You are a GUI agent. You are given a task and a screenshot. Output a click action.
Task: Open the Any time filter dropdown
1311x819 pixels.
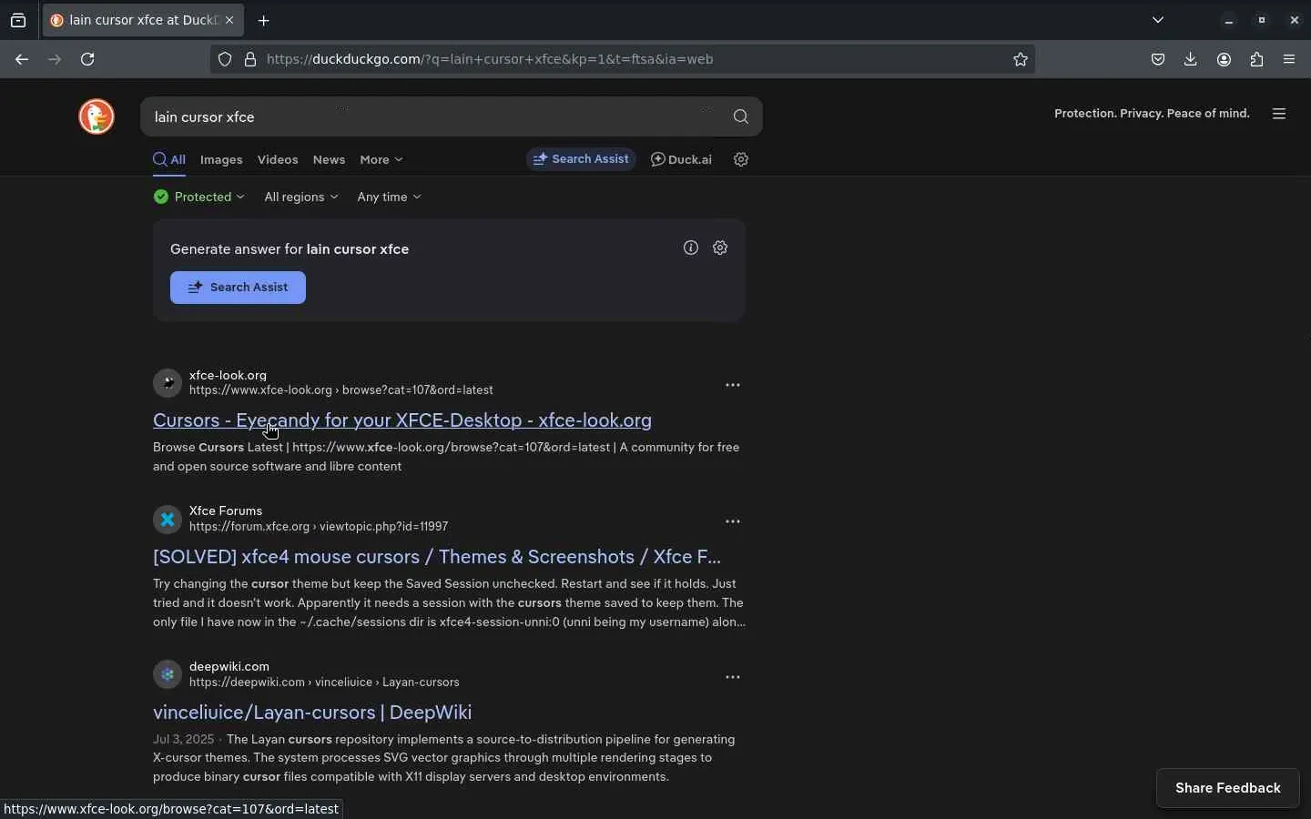[x=390, y=197]
